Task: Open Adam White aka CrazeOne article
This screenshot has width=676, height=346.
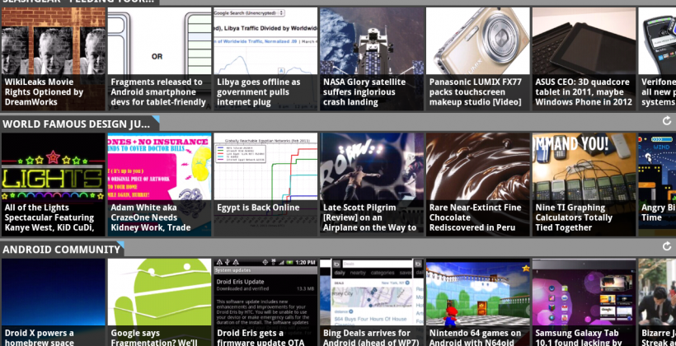Action: [x=159, y=185]
